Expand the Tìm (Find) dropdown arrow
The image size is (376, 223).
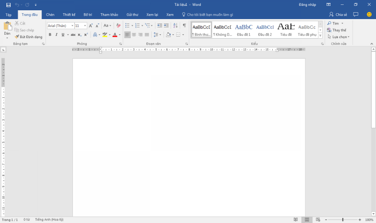pos(341,23)
